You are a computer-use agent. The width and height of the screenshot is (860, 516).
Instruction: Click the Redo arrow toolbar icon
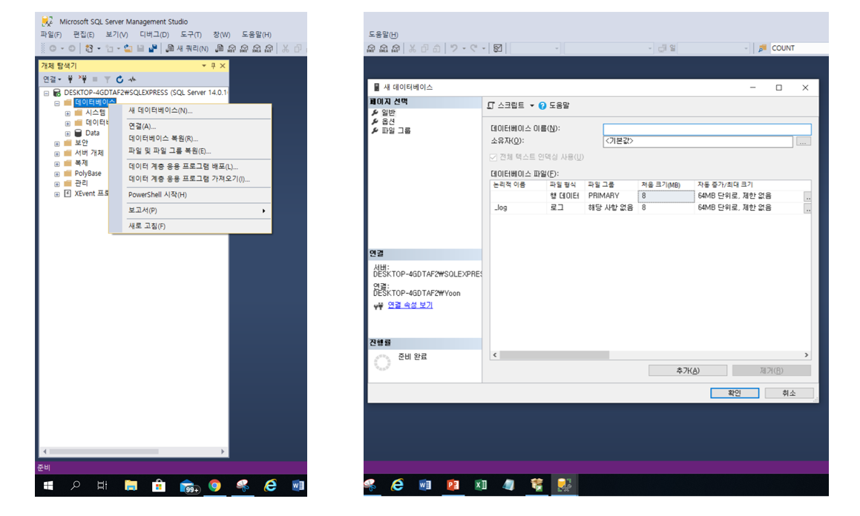coord(474,48)
